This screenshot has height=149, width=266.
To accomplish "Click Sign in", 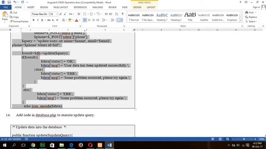I will pos(256,7).
